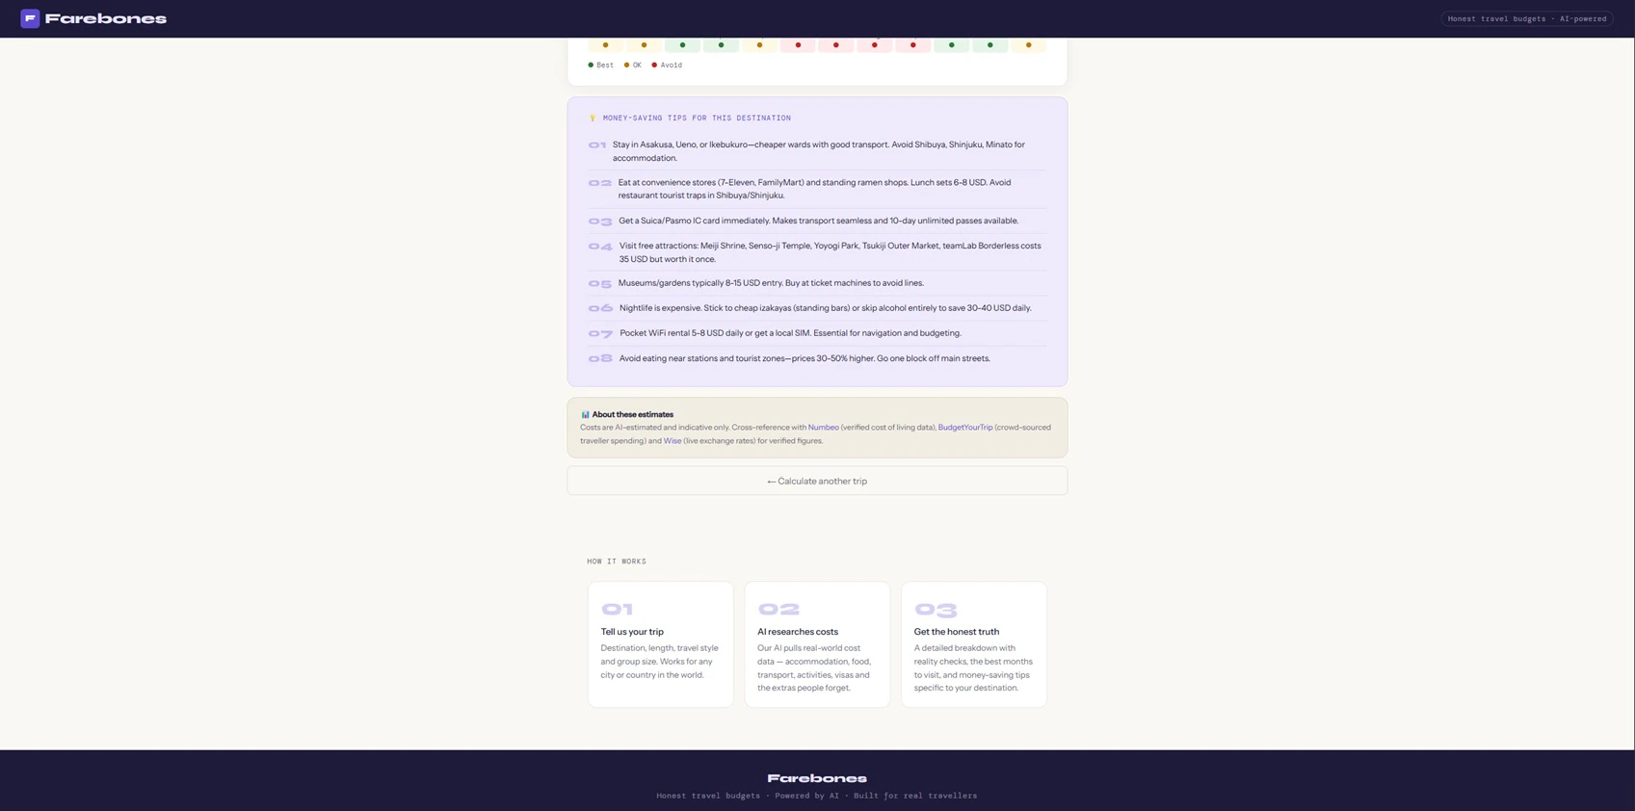Click the tip about convenience stores and ramen
The height and width of the screenshot is (811, 1635).
(817, 189)
